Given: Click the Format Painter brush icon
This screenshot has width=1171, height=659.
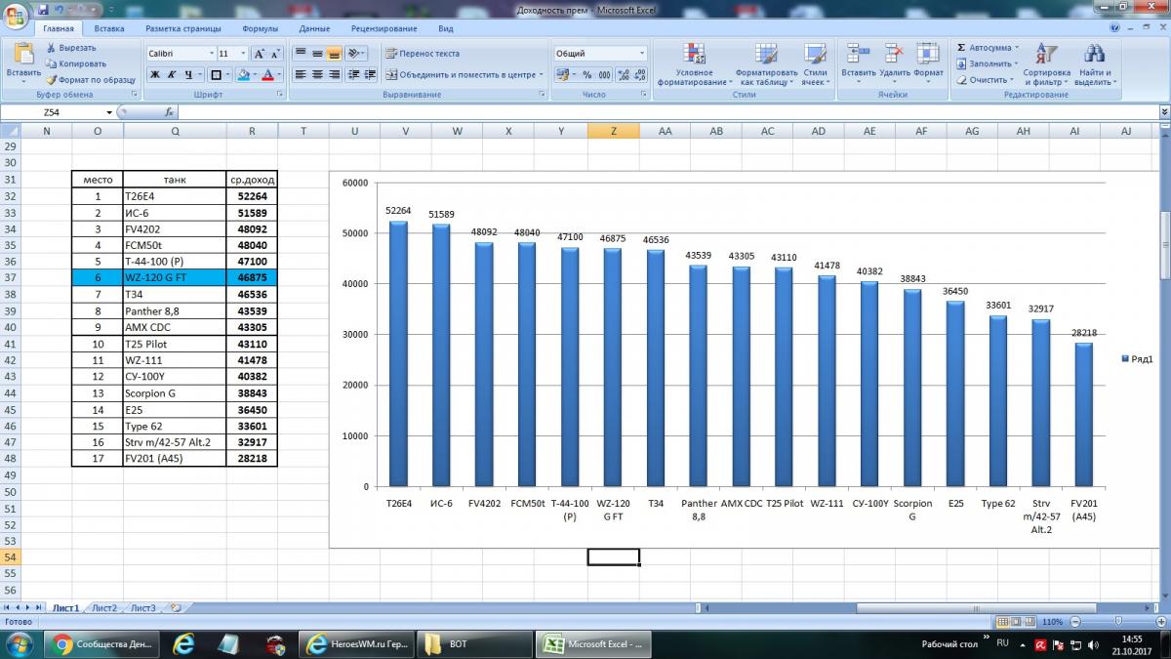Looking at the screenshot, I should click(52, 80).
